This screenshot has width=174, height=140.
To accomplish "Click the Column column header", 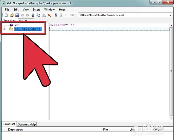I will [158, 129].
